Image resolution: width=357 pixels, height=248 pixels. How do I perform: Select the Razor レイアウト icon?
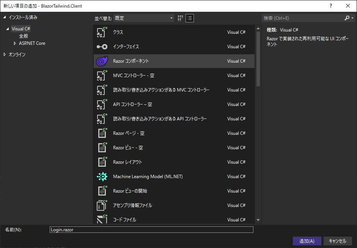click(102, 162)
